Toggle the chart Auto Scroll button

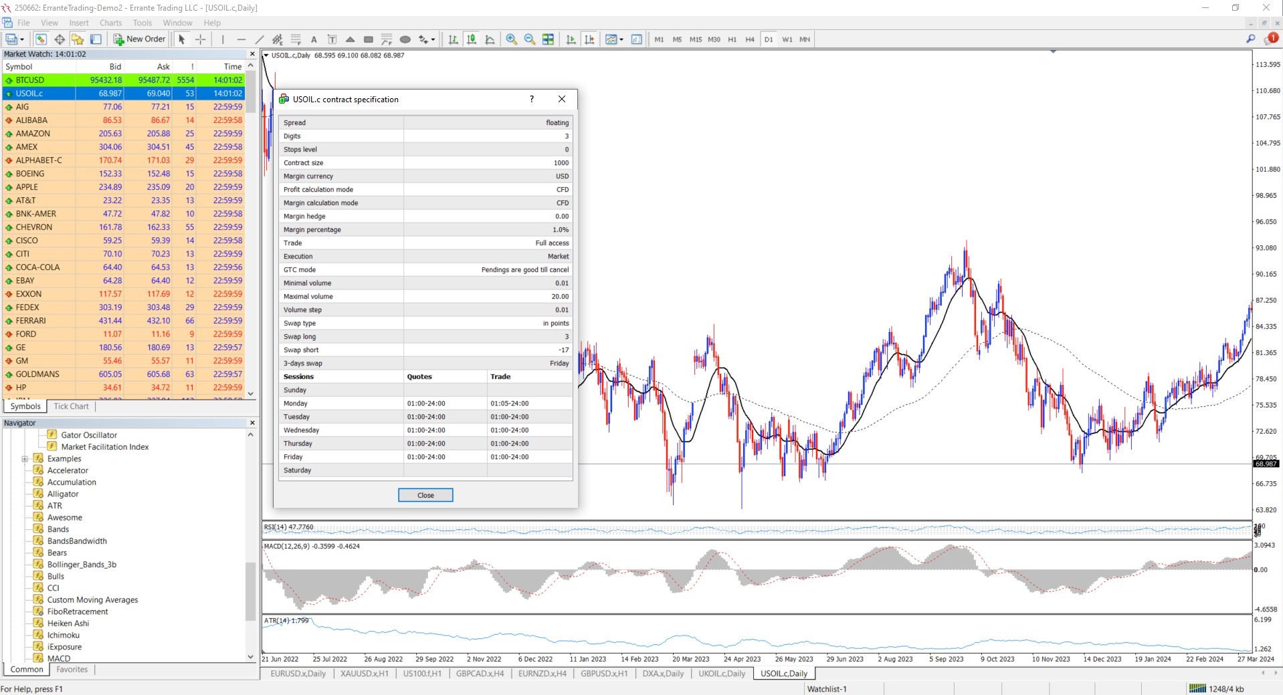tap(571, 39)
